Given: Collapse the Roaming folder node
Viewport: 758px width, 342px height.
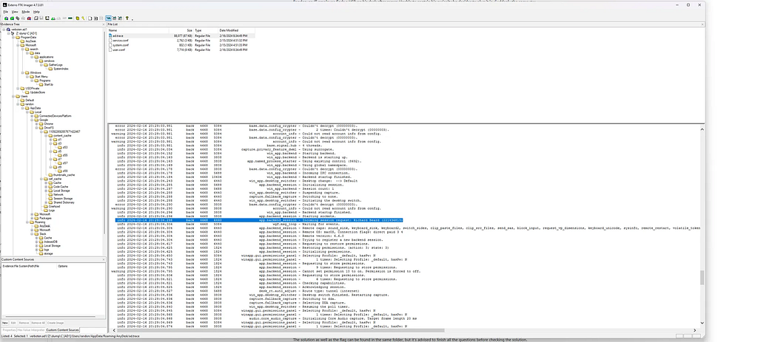Looking at the screenshot, I should (27, 222).
